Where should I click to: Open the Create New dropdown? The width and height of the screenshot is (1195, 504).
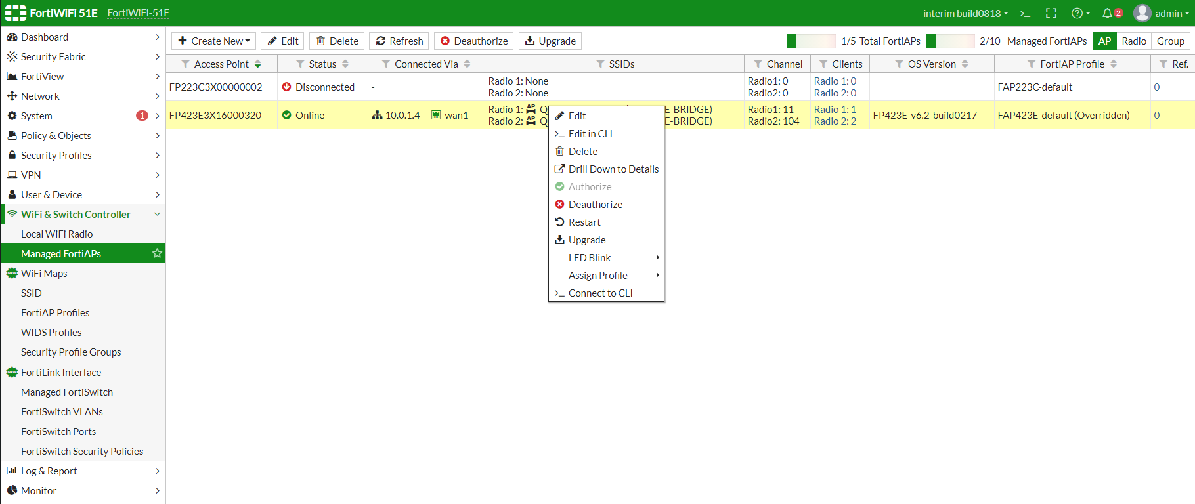click(214, 41)
